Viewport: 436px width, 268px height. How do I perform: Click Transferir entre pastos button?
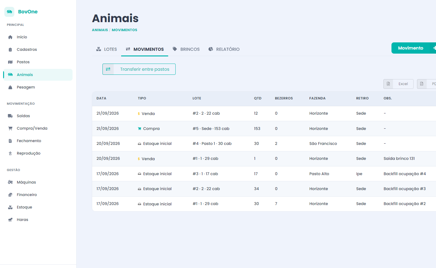pos(139,69)
